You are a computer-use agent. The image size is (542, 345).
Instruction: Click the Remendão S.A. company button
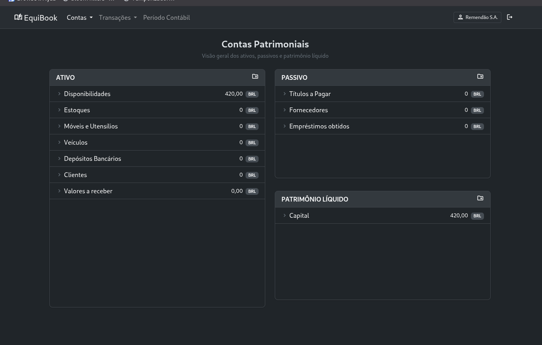[x=477, y=17]
